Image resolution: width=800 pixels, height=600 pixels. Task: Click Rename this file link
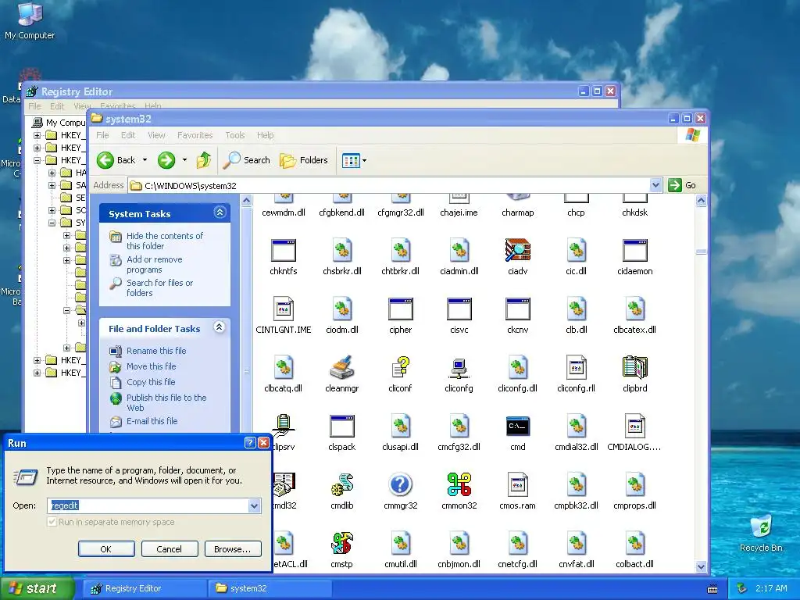pyautogui.click(x=156, y=351)
